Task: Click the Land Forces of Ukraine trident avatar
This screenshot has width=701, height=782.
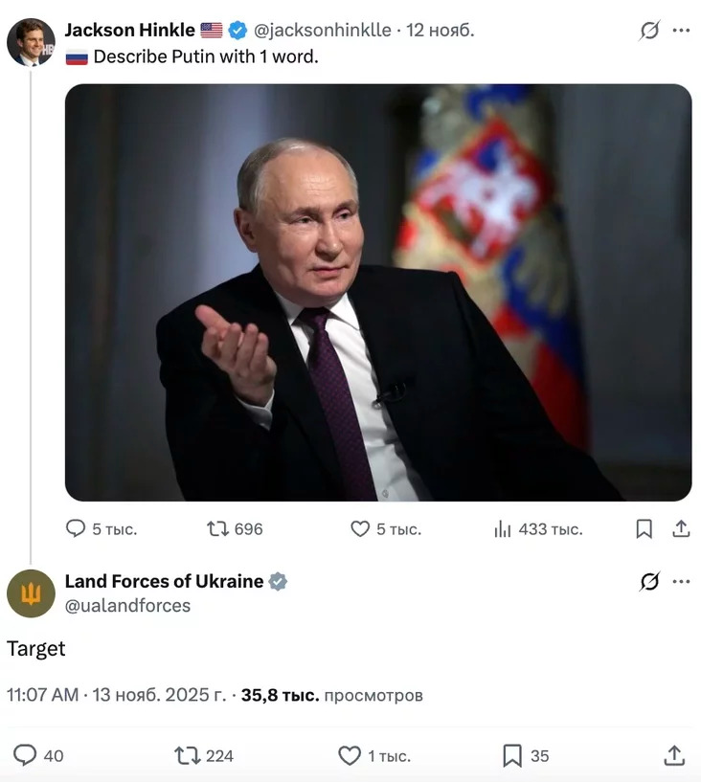Action: click(x=31, y=593)
